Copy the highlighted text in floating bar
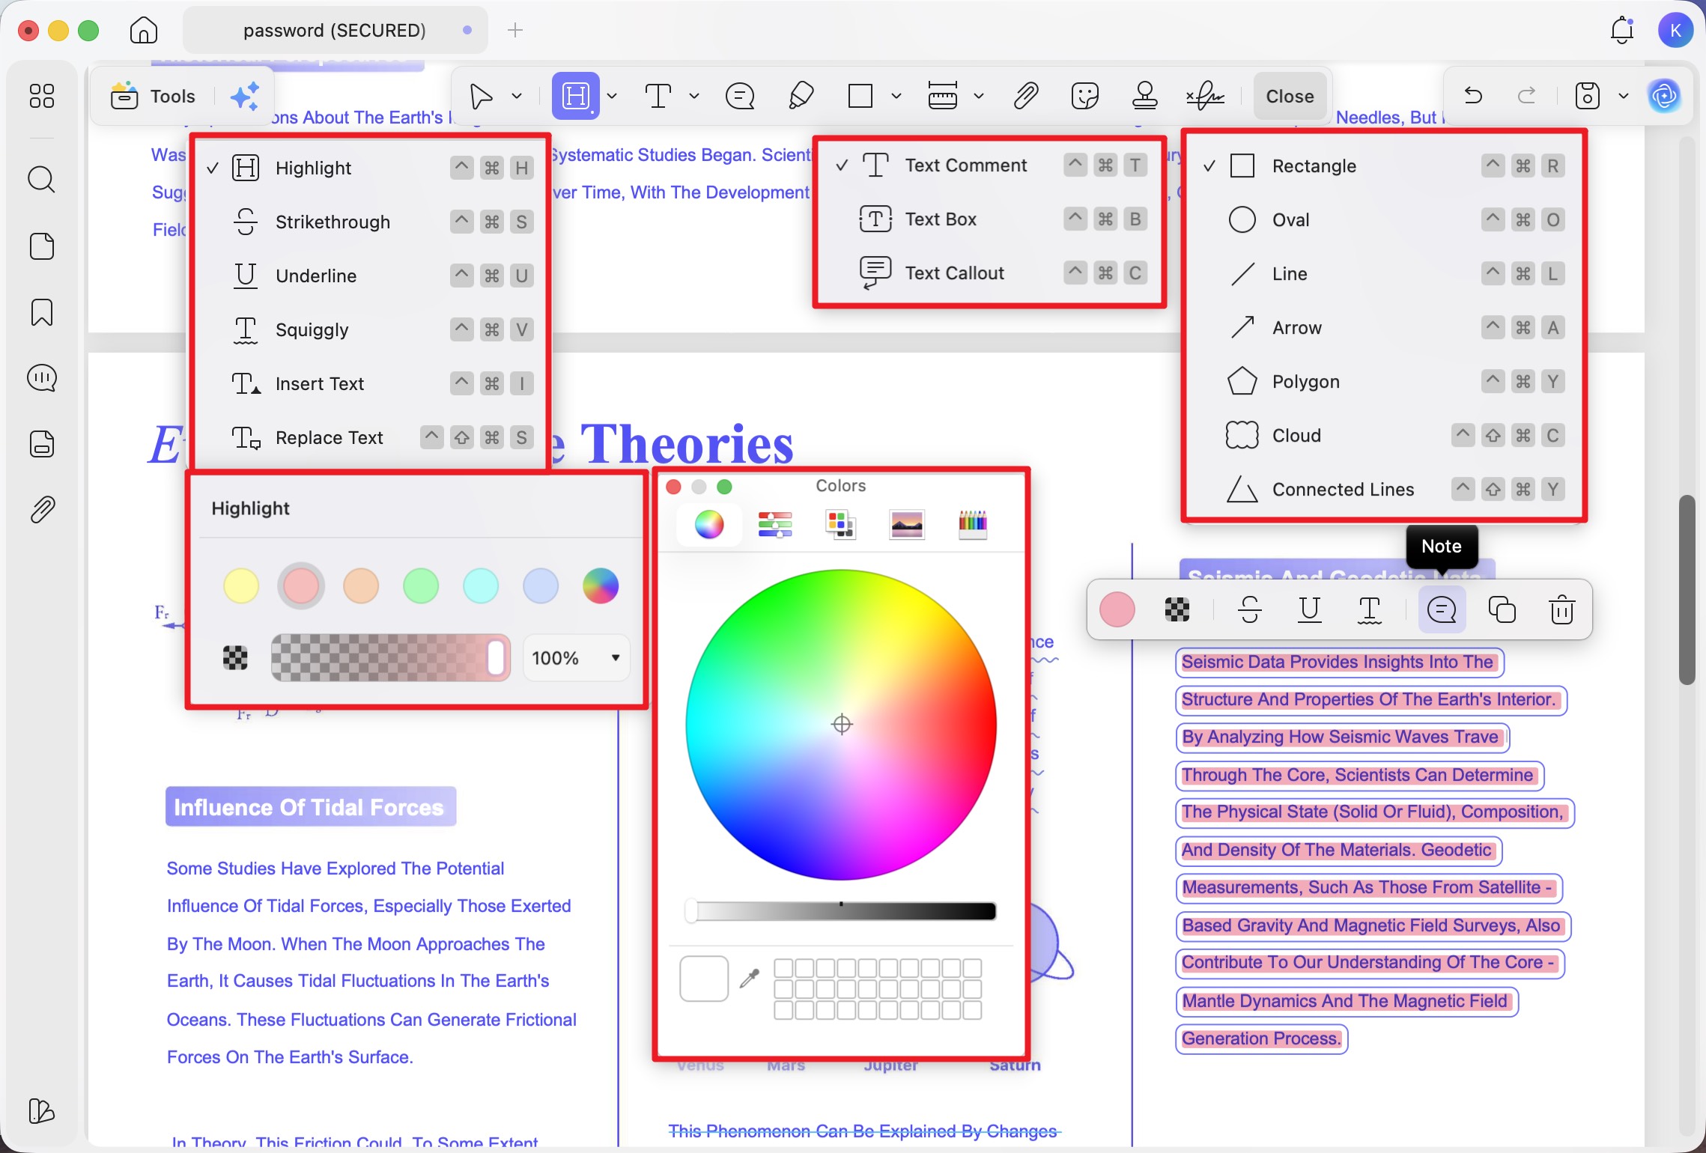The height and width of the screenshot is (1153, 1706). [1502, 609]
